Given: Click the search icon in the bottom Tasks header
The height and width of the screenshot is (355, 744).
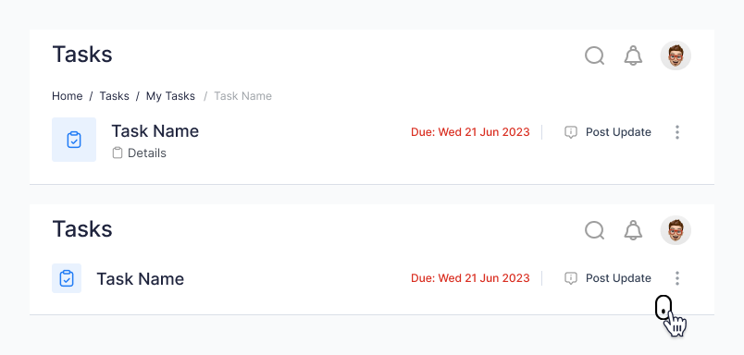Looking at the screenshot, I should pos(594,230).
